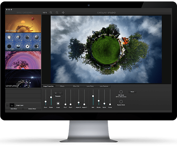Enable 360 Mode toggle

(121, 92)
